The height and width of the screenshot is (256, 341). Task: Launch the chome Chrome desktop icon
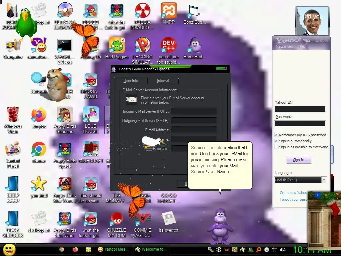click(x=39, y=152)
